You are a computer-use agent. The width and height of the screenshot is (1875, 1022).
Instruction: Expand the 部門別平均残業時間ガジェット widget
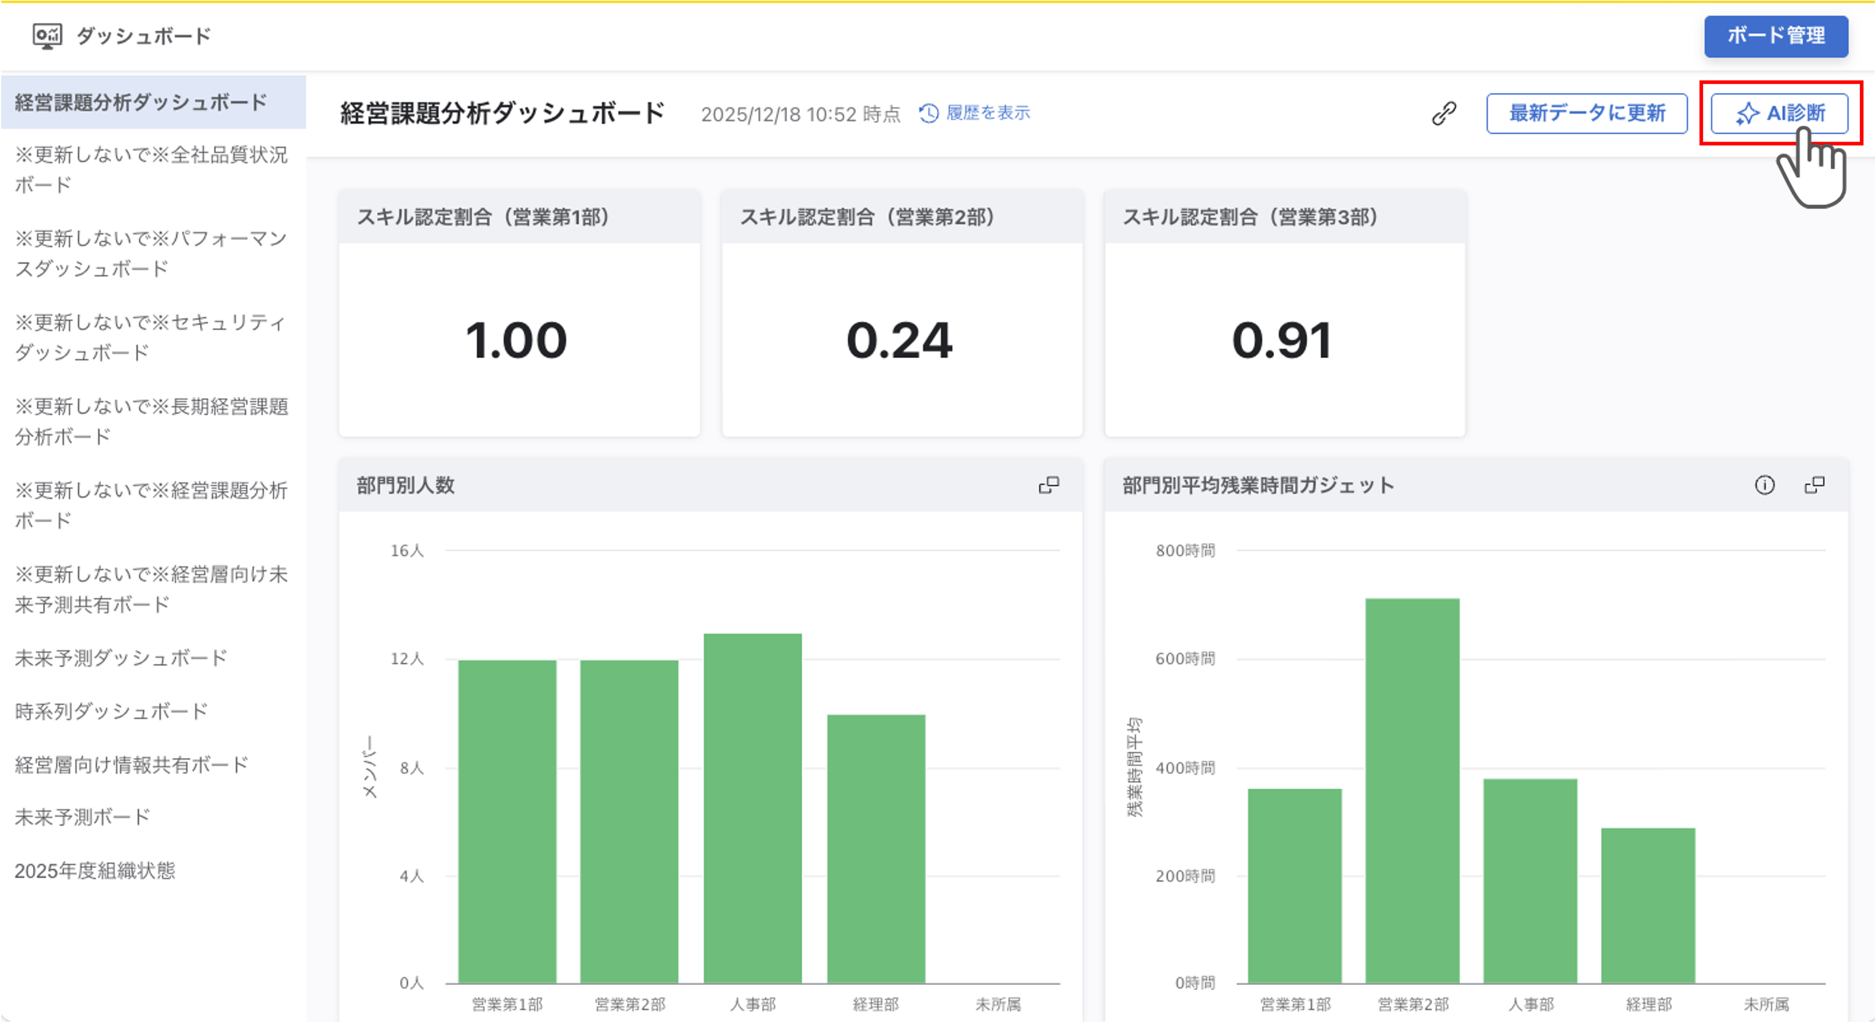pyautogui.click(x=1814, y=485)
